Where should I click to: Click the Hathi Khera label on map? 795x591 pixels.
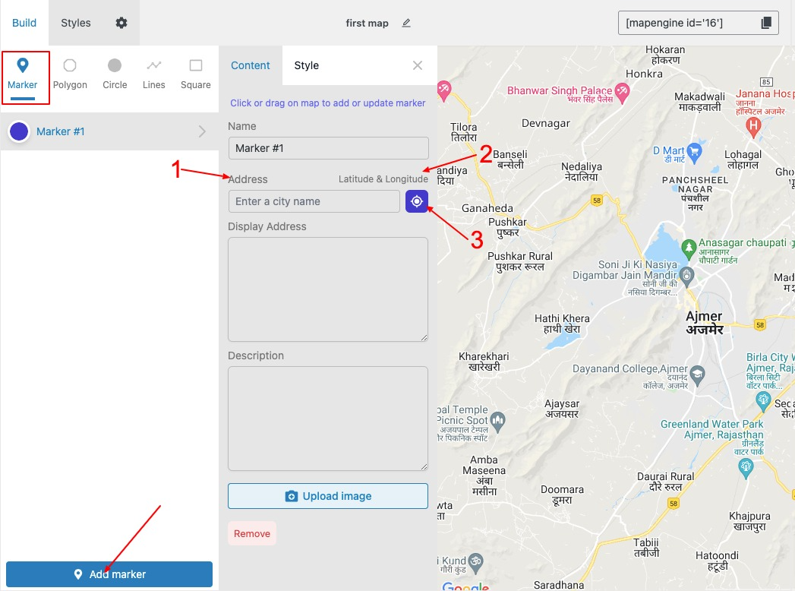point(562,324)
